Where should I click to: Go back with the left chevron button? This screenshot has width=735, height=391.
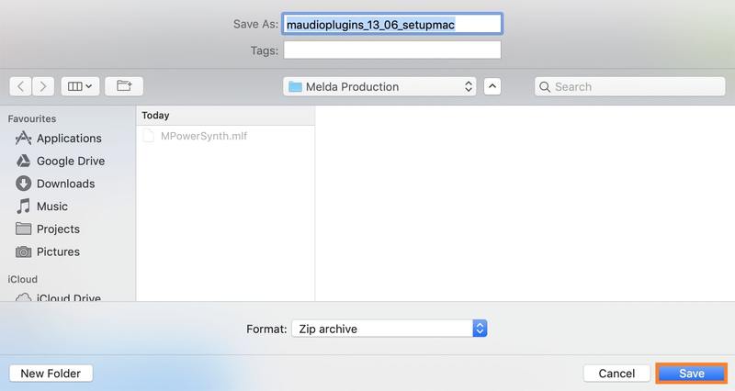tap(21, 86)
